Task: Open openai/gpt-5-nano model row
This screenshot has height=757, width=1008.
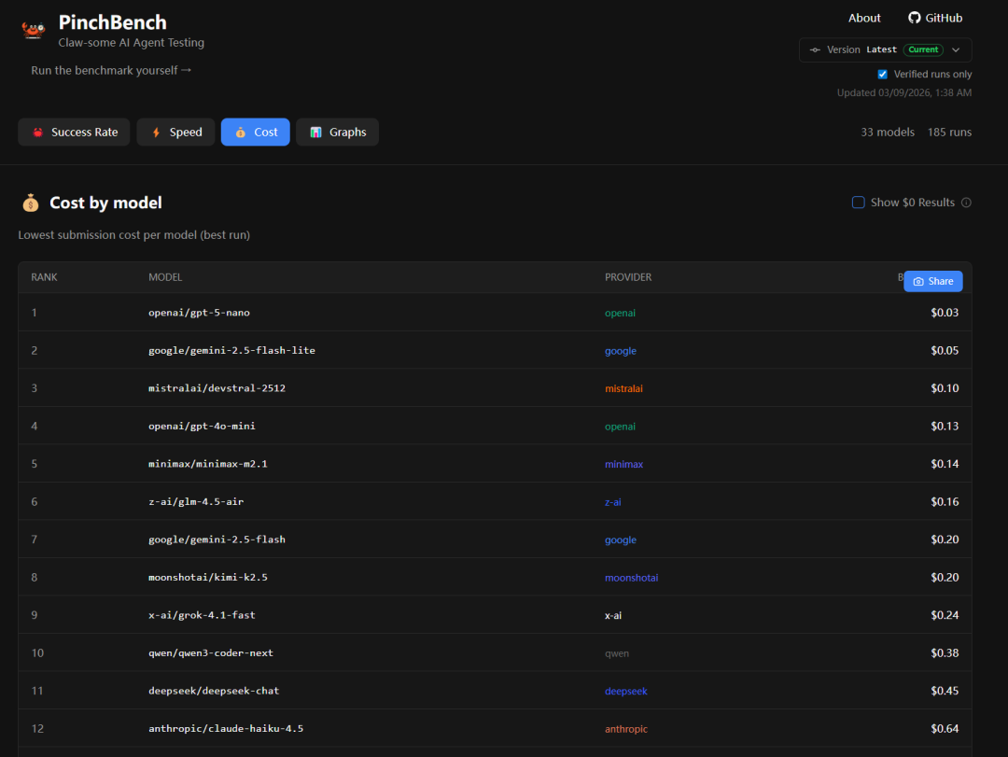Action: [x=495, y=313]
